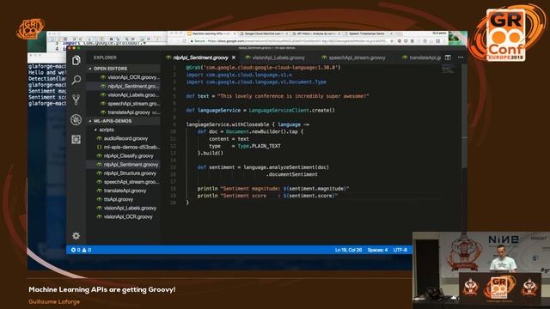Viewport: 550px width, 309px height.
Task: Switch to the translateApi.groovy tab
Action: [421, 58]
